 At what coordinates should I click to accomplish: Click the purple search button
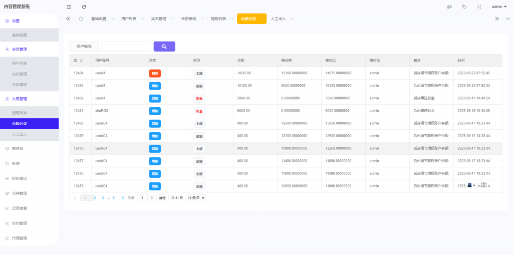164,47
